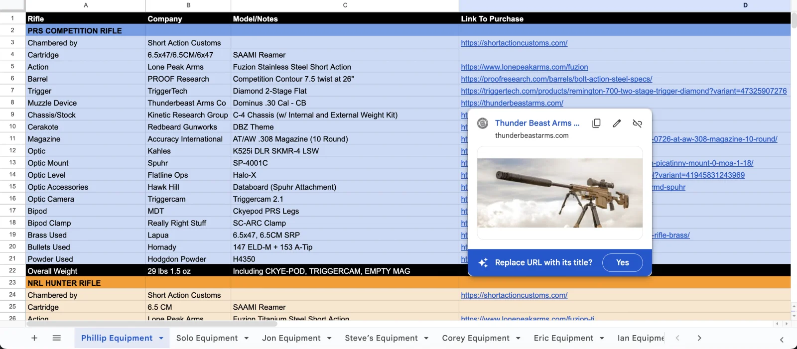797x349 pixels.
Task: Select Diamond 2-Stage Flat cell
Action: point(345,91)
